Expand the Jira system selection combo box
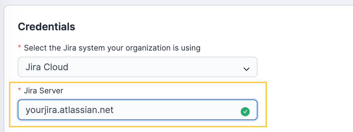 [137, 67]
